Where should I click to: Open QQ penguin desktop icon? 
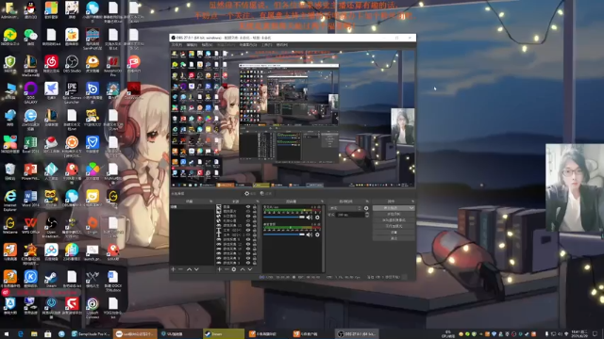click(x=30, y=10)
